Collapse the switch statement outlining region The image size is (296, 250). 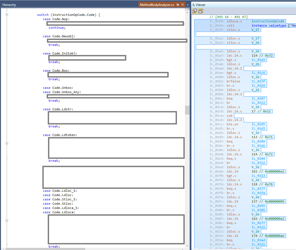click(x=7, y=14)
